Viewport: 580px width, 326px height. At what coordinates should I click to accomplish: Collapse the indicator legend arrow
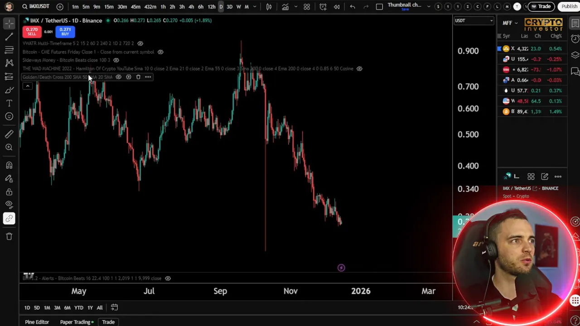[x=28, y=86]
